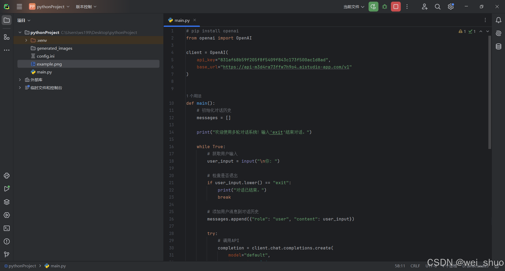Stop the running process
The width and height of the screenshot is (505, 271).
[x=396, y=7]
